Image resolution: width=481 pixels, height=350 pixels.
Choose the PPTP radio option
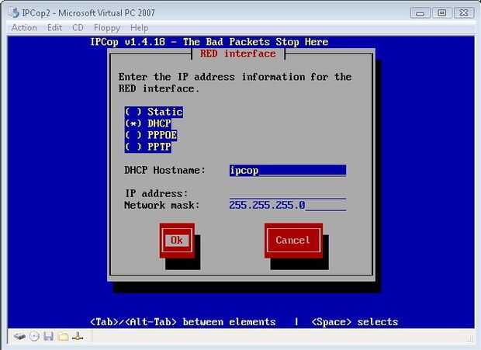tap(148, 147)
